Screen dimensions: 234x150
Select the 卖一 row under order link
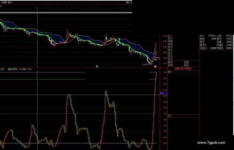tap(170, 72)
